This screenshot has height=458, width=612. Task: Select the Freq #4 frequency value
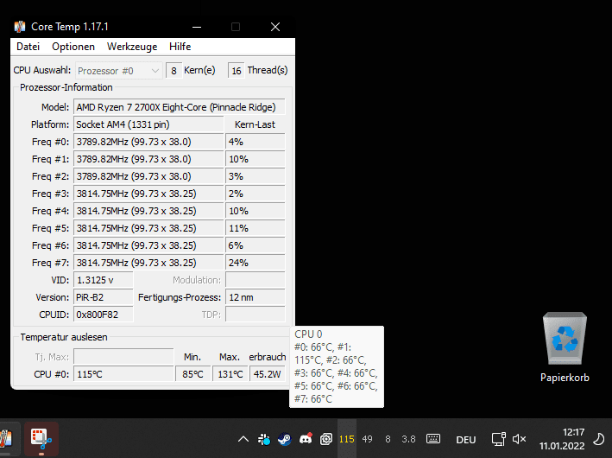[x=148, y=211]
